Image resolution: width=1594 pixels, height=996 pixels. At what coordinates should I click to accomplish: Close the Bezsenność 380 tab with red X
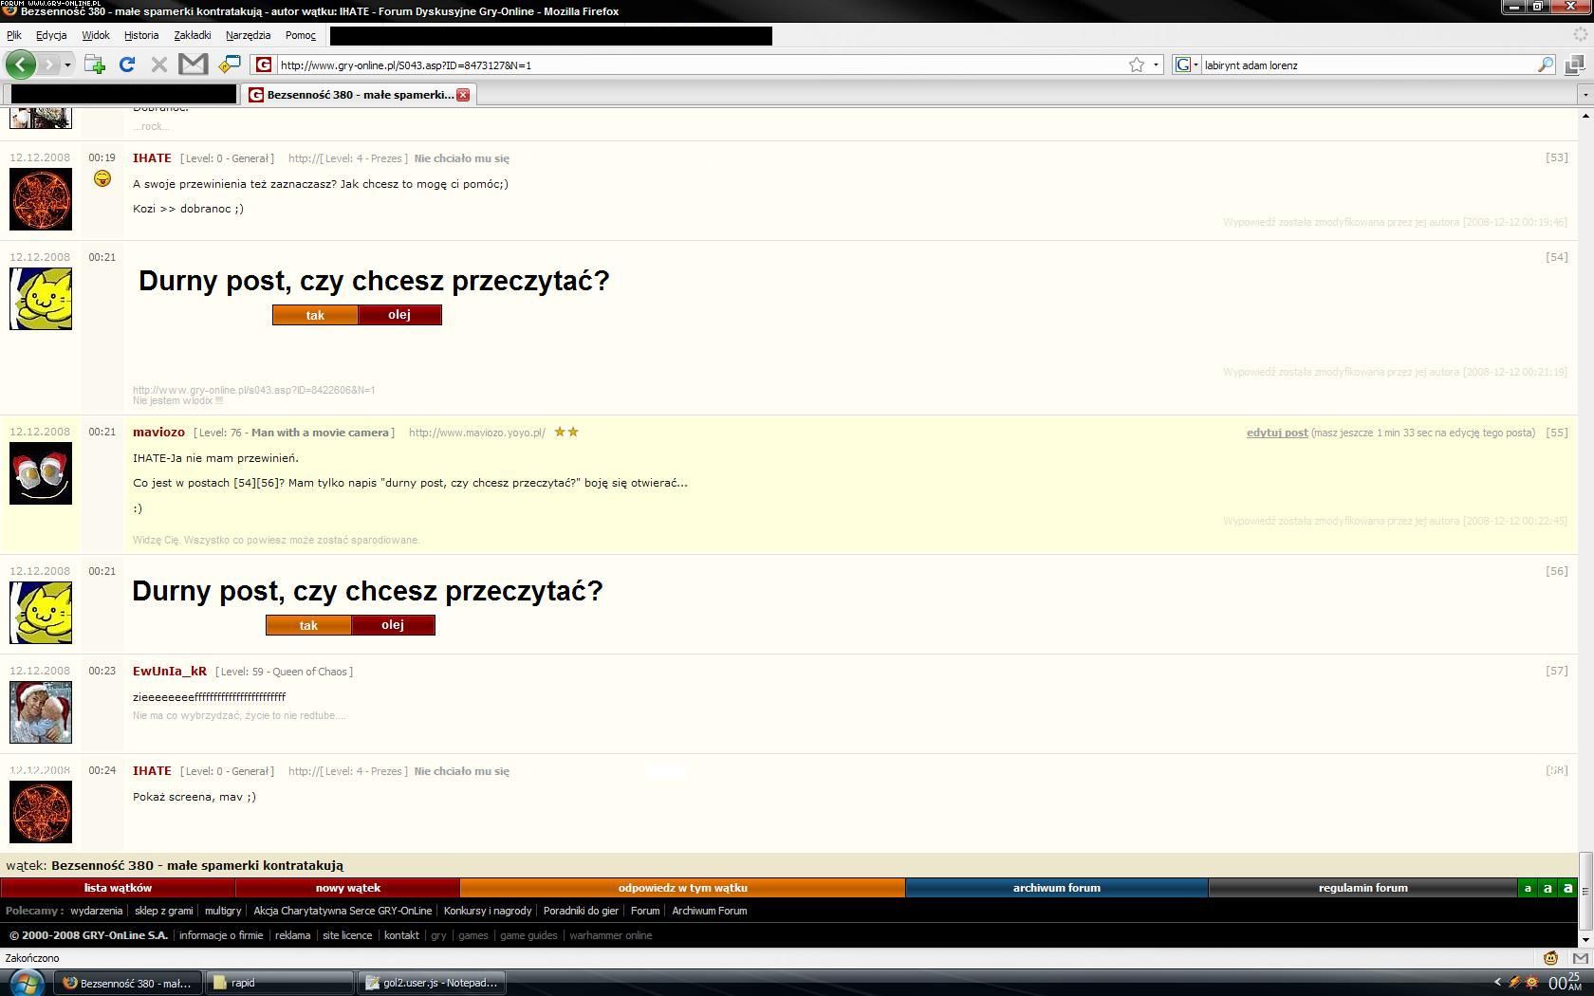(x=463, y=95)
